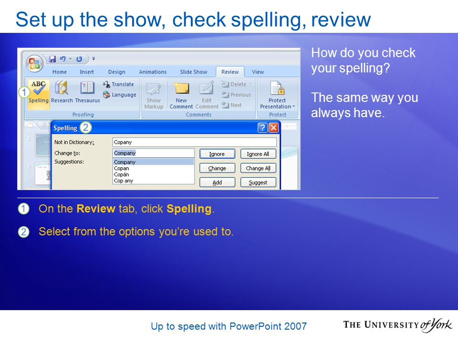Open the Undo history dropdown arrow

(70, 59)
